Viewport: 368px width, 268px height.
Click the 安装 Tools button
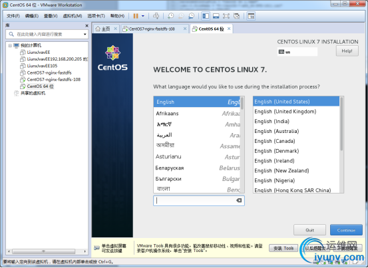tap(283, 248)
